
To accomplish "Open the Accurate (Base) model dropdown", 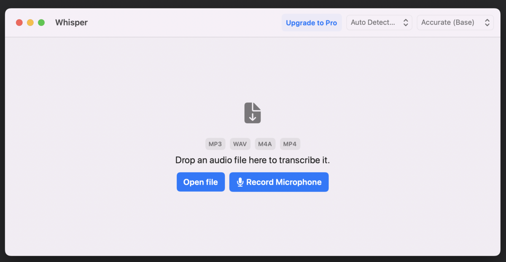I will (455, 22).
